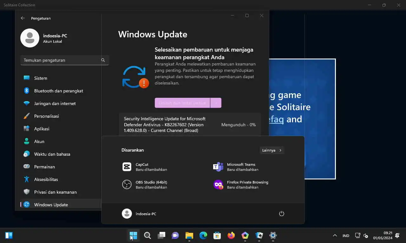The image size is (406, 243).
Task: Click the Windows Update status warning icon
Action: [135, 77]
